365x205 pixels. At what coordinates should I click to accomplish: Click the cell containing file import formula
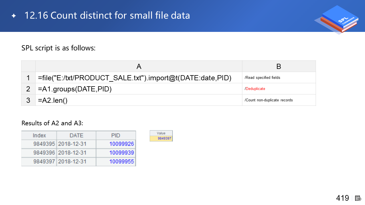(x=134, y=78)
